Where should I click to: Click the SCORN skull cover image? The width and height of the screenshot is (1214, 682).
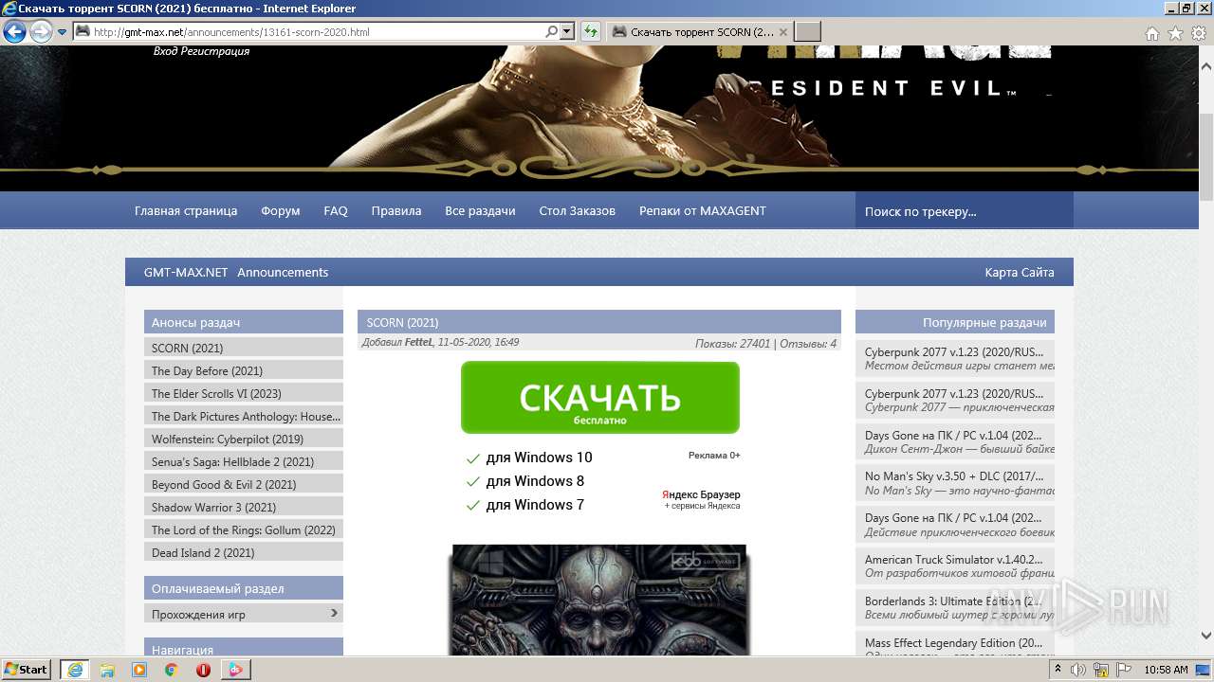(x=599, y=600)
